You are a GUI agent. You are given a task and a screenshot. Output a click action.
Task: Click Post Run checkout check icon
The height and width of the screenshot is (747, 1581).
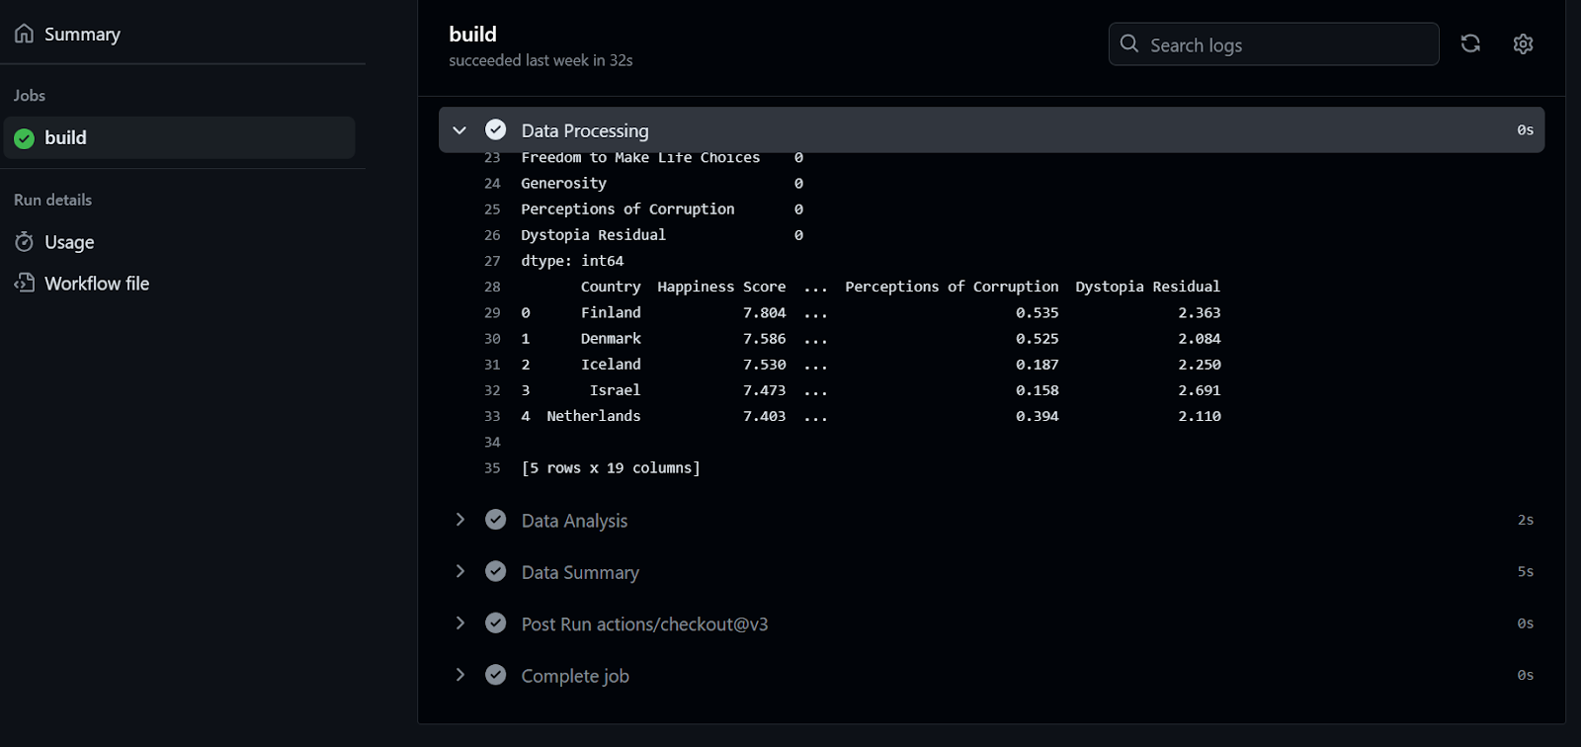tap(496, 623)
